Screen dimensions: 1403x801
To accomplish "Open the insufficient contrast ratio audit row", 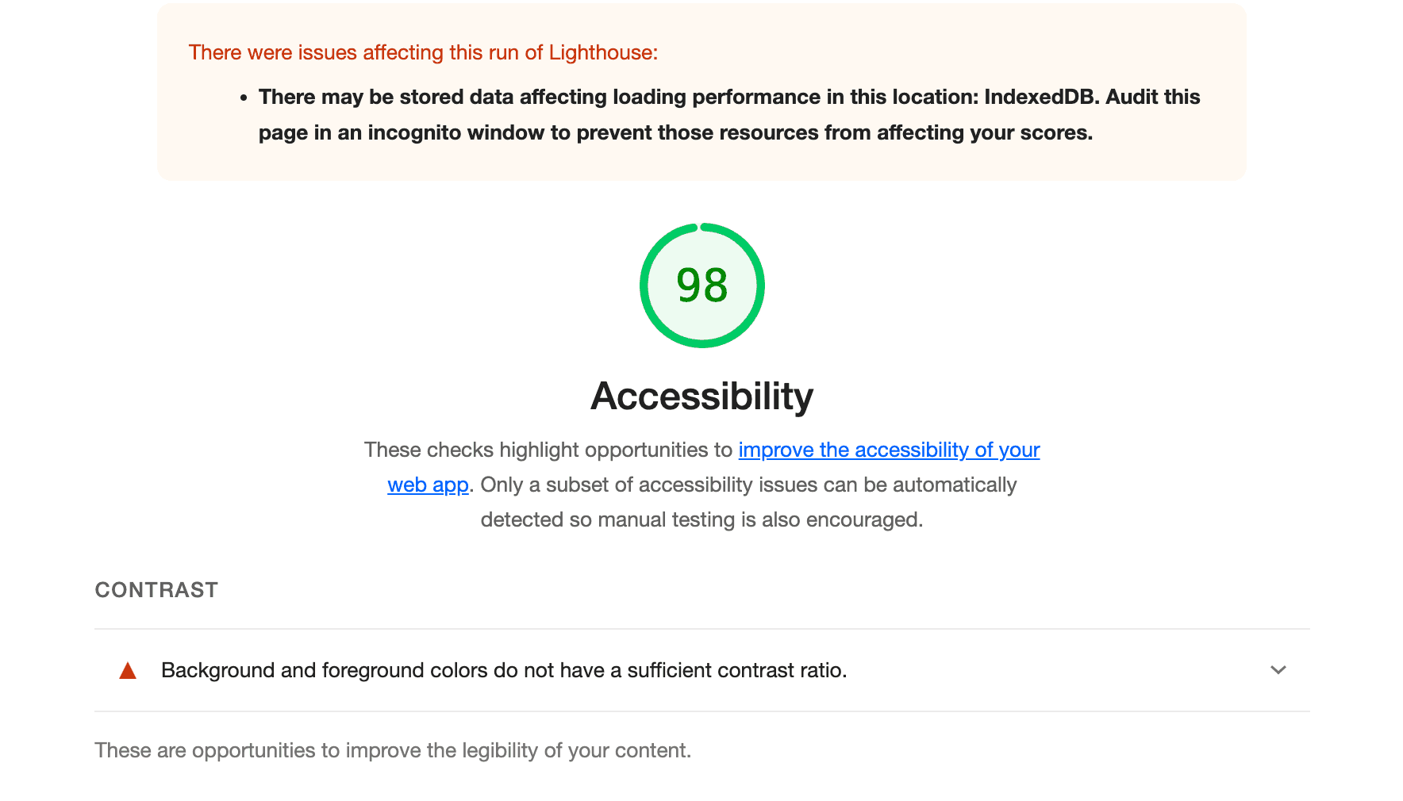I will [x=503, y=670].
